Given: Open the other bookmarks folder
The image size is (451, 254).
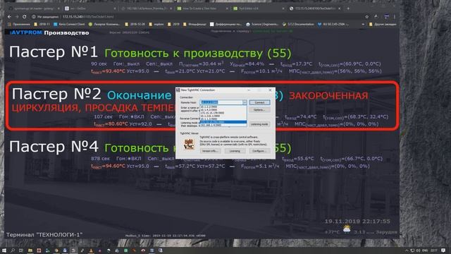Looking at the screenshot, I should click(383, 25).
